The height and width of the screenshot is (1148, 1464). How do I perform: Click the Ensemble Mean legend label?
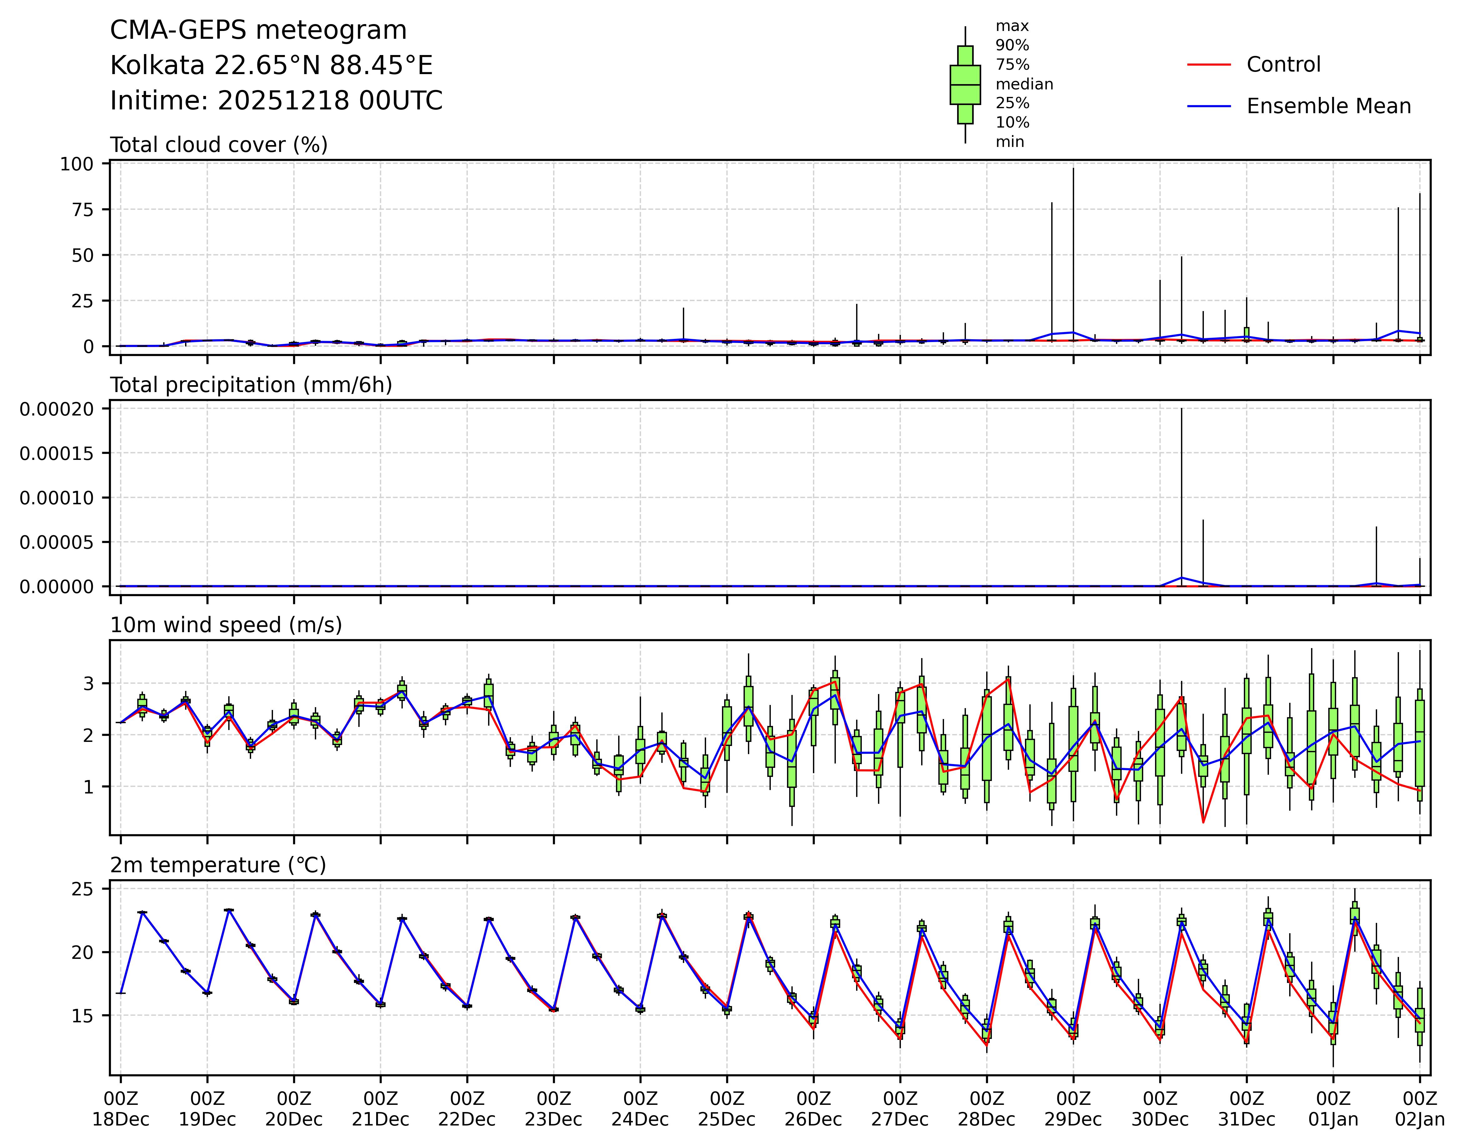tap(1328, 106)
